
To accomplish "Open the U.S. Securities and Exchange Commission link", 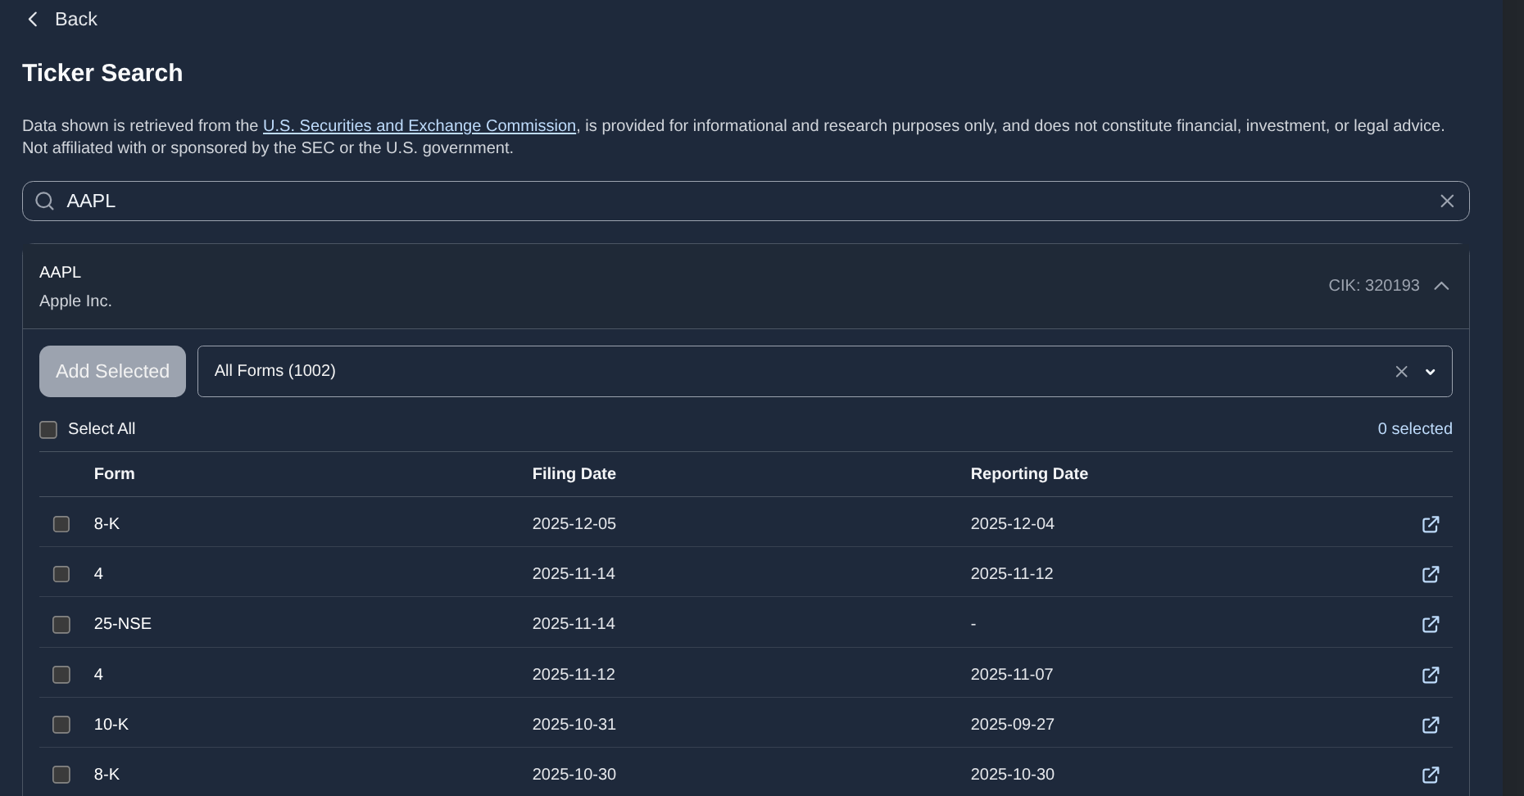I will (420, 126).
